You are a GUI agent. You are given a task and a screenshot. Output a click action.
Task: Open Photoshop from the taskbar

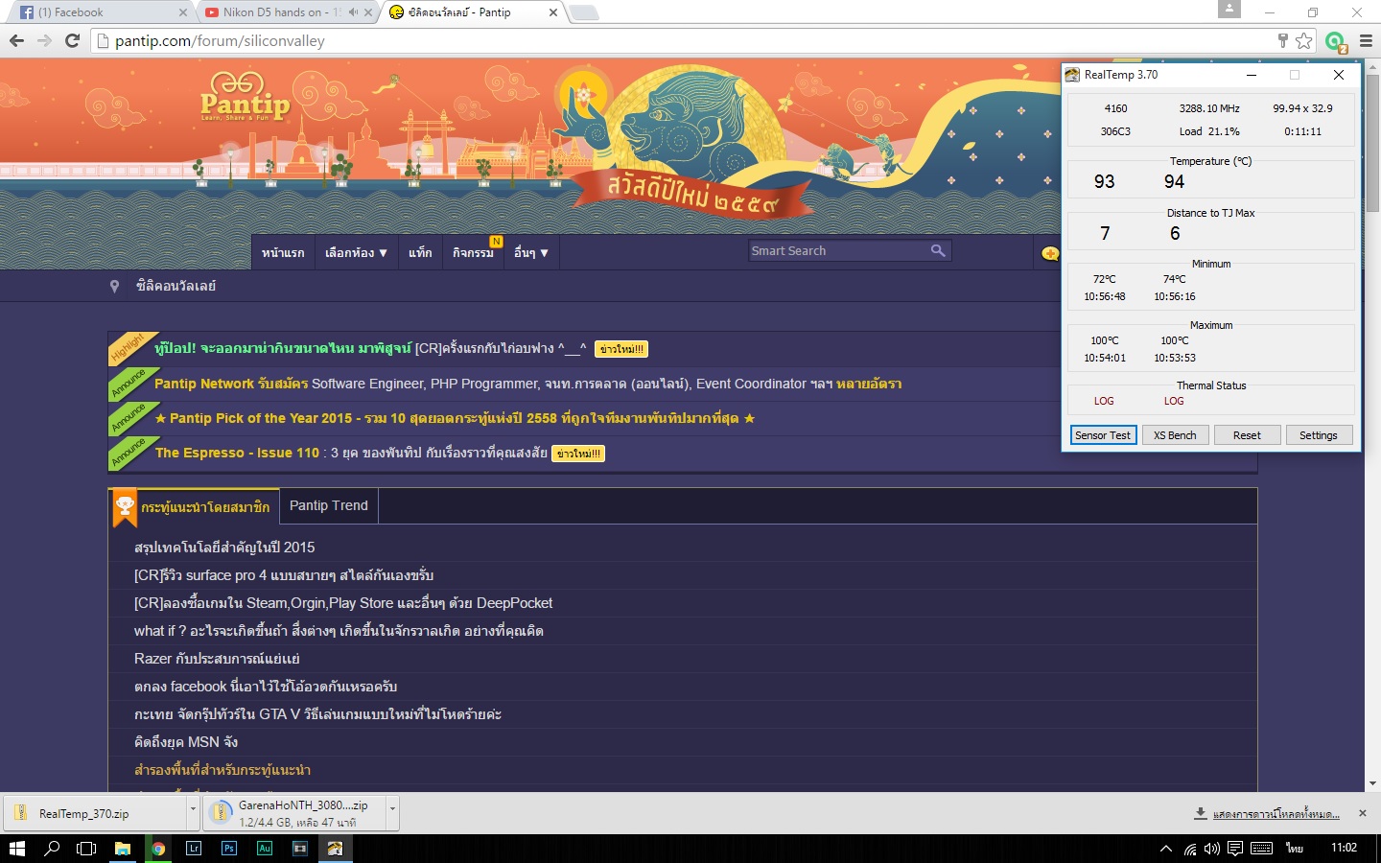229,849
